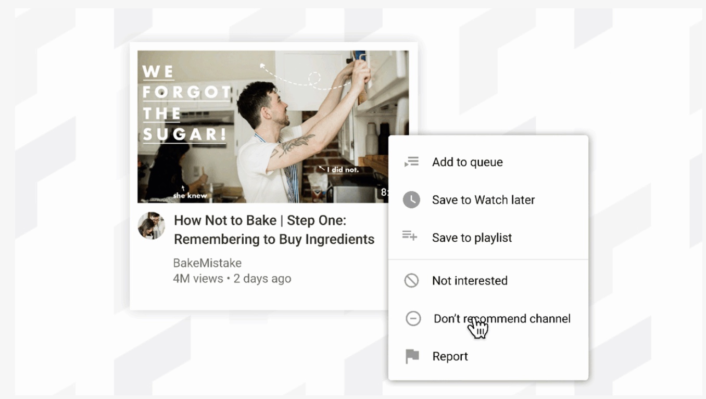Visit the BakeMistake channel name link
706x399 pixels.
[207, 263]
